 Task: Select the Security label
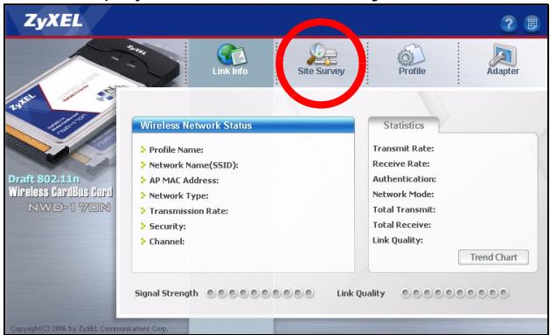pyautogui.click(x=167, y=227)
